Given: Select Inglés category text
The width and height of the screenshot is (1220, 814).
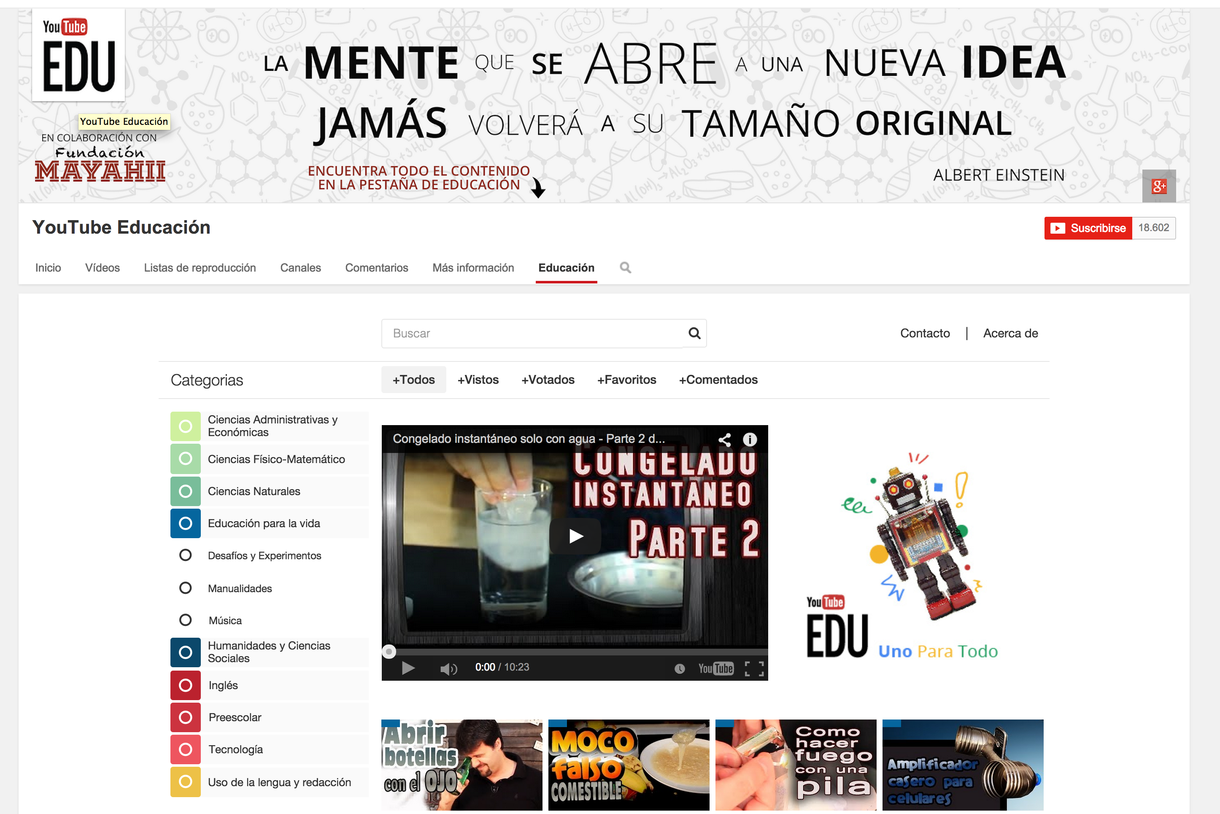Looking at the screenshot, I should (223, 686).
